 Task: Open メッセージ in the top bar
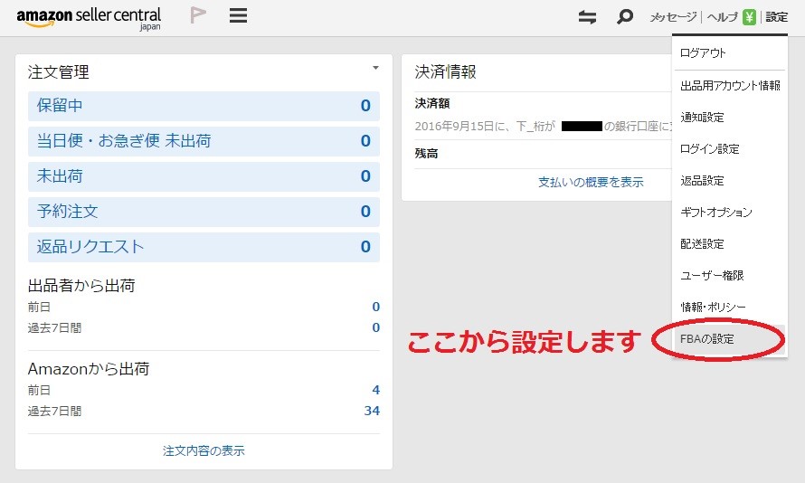tap(673, 17)
